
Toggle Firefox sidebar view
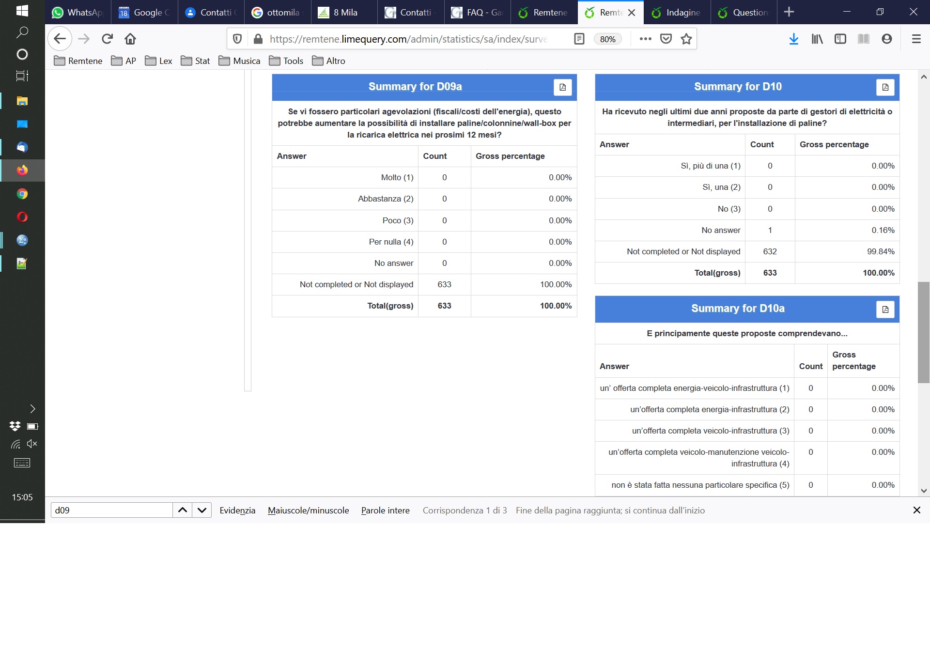(x=840, y=39)
